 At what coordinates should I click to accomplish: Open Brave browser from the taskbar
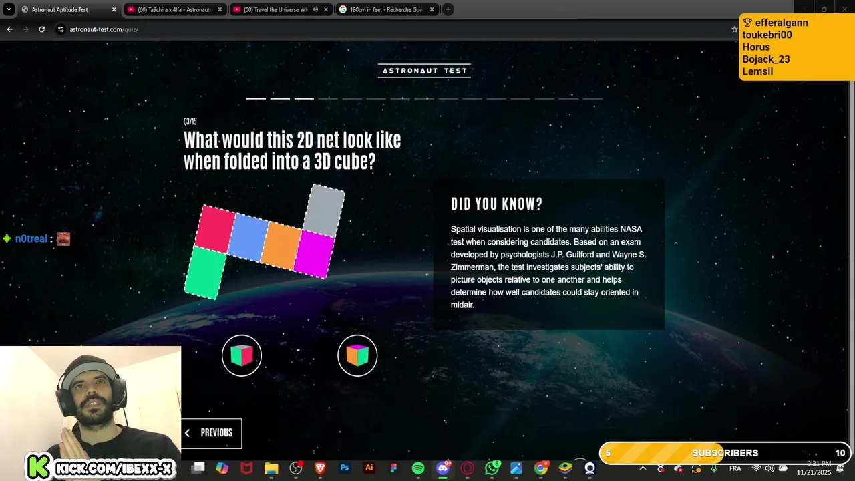click(320, 468)
